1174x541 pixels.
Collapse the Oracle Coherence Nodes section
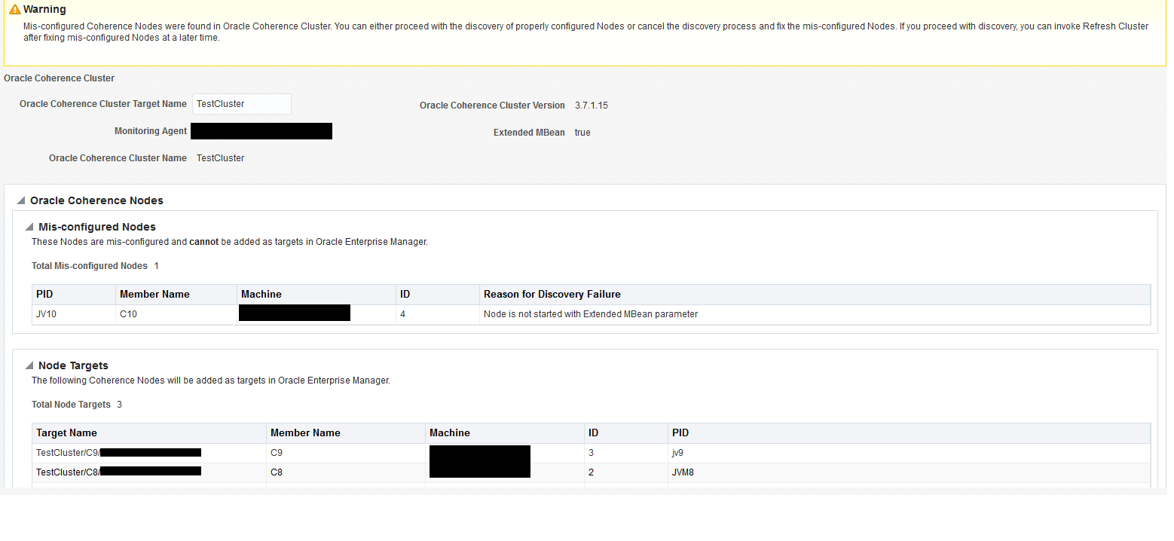[21, 201]
